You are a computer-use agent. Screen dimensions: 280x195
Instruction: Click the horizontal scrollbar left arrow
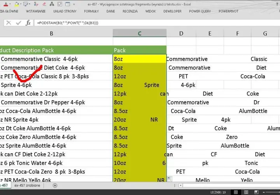[x=181, y=186]
